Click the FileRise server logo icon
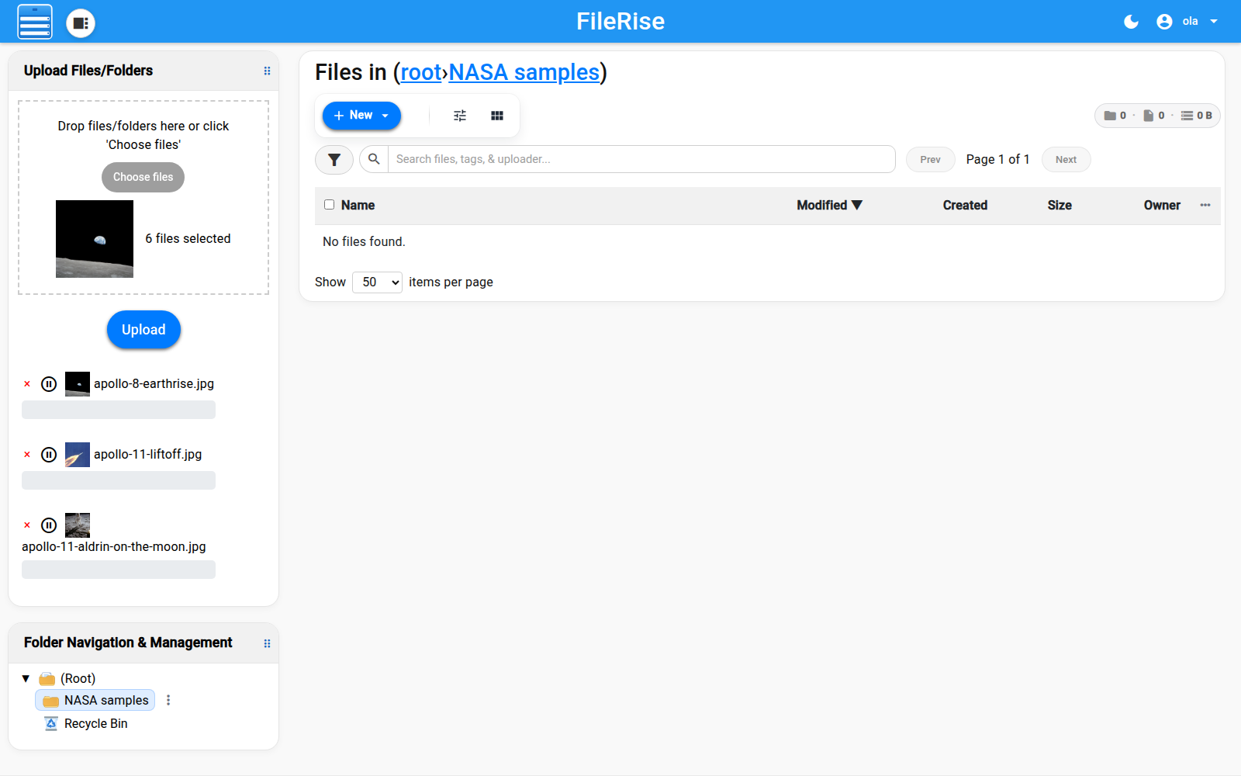Image resolution: width=1241 pixels, height=776 pixels. coord(35,22)
